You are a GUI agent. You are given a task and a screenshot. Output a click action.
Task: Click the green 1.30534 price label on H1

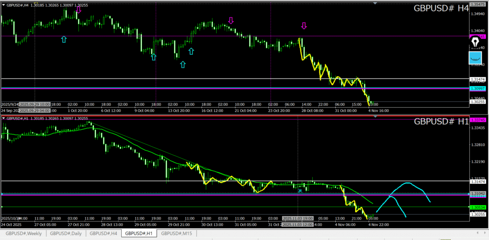click(x=478, y=207)
